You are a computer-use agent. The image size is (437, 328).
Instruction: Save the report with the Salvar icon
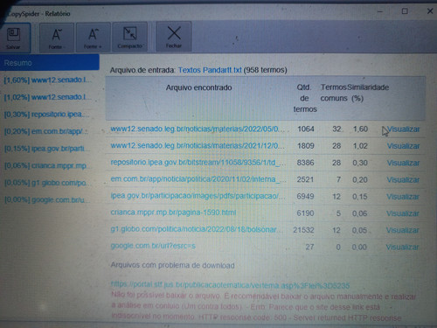pos(14,38)
